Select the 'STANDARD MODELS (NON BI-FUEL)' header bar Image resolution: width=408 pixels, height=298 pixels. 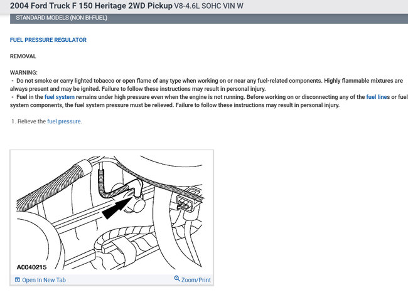[x=209, y=18]
